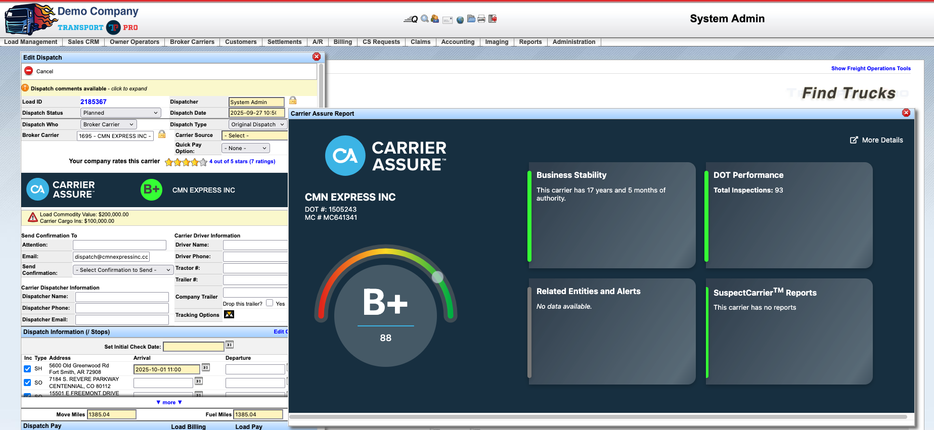Open the Carrier Source Select dropdown

[255, 135]
